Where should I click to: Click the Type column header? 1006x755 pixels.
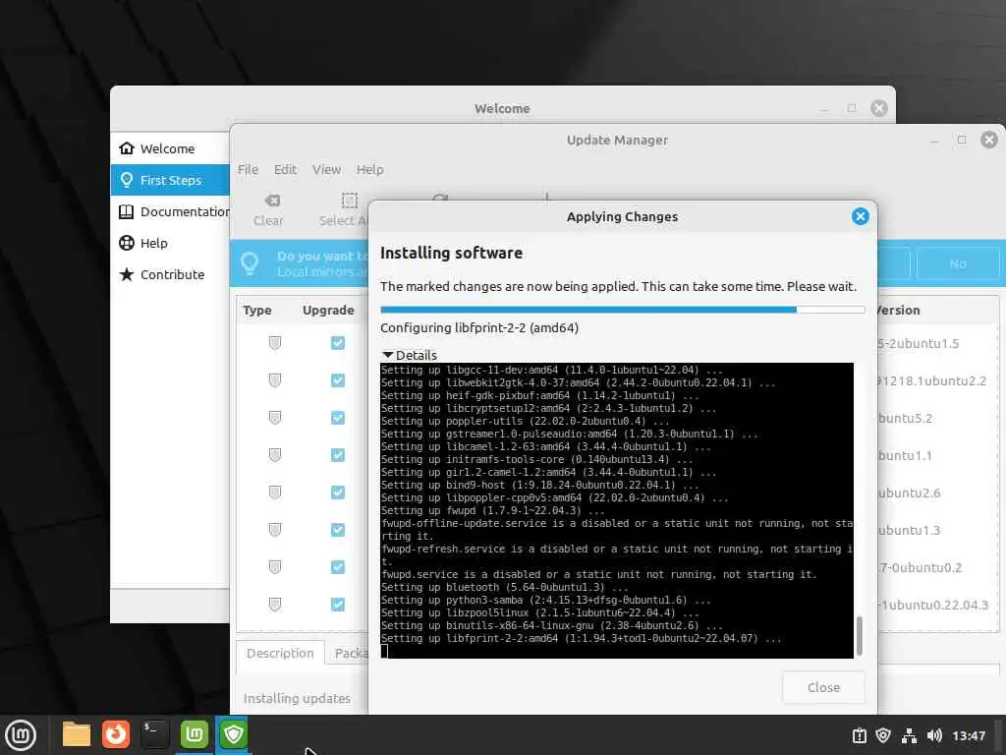[x=257, y=310]
